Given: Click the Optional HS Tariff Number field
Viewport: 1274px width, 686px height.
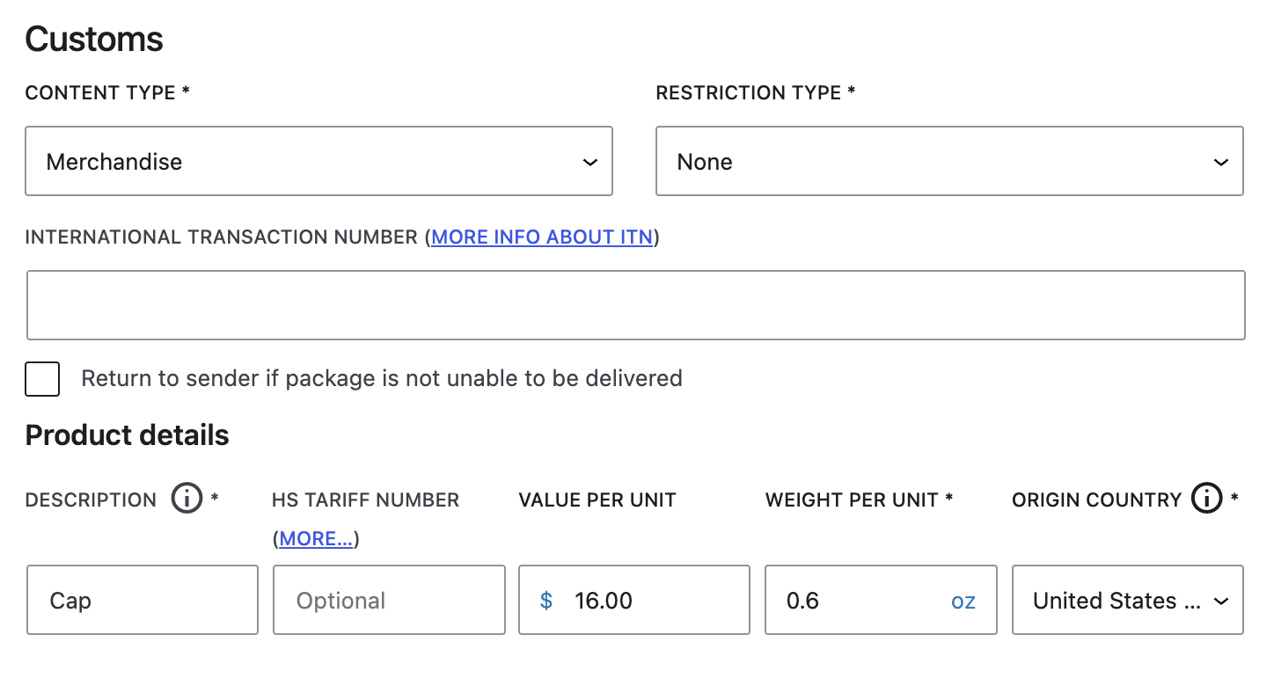Looking at the screenshot, I should 389,600.
